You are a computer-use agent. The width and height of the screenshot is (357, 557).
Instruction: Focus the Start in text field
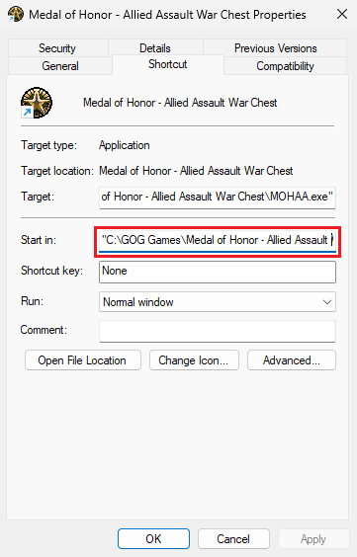218,242
